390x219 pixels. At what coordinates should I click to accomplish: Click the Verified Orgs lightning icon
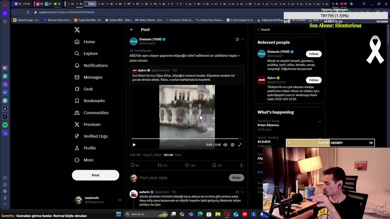[77, 136]
